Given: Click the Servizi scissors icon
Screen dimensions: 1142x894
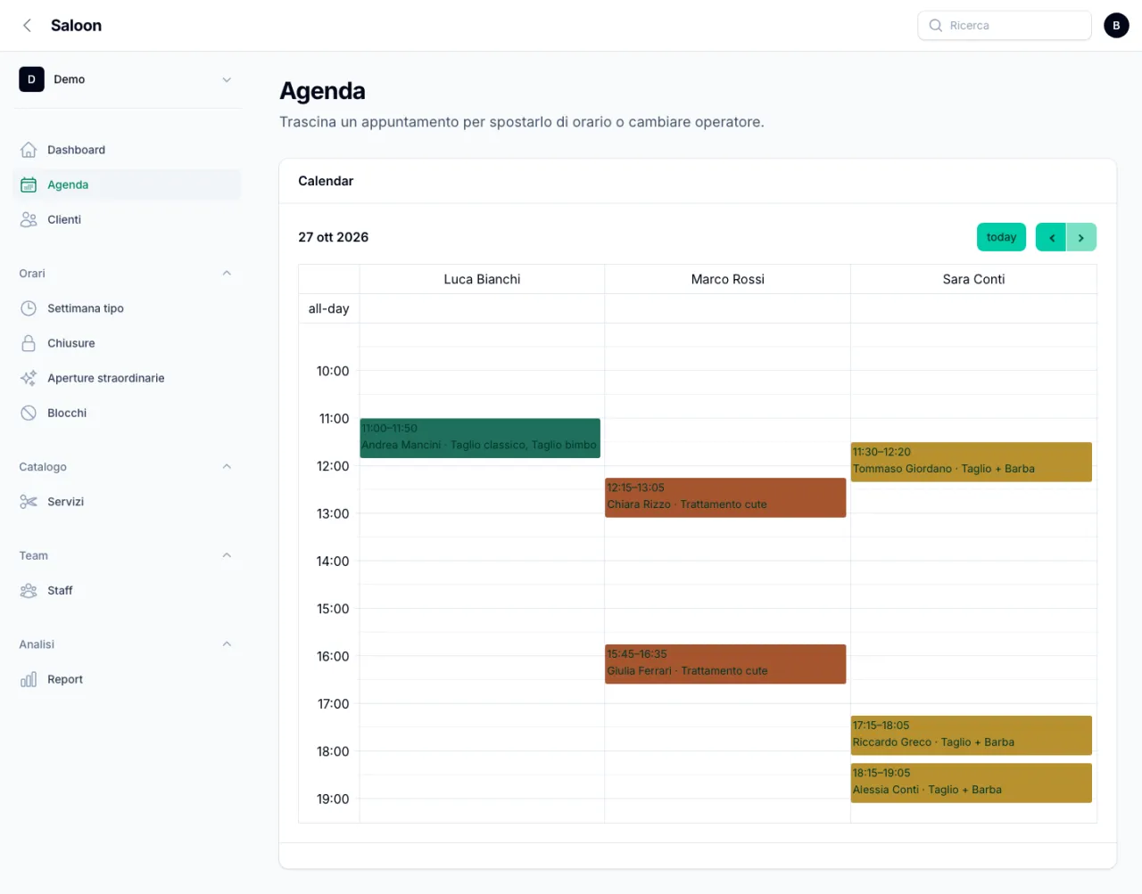Looking at the screenshot, I should click(29, 502).
